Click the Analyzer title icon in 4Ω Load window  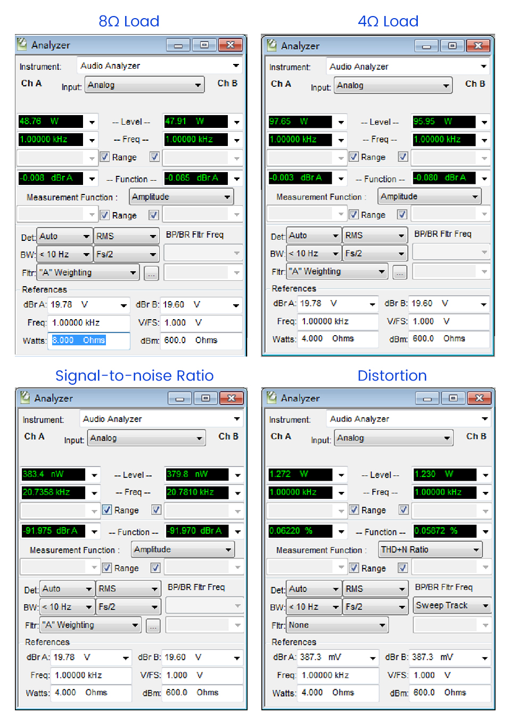tap(272, 45)
